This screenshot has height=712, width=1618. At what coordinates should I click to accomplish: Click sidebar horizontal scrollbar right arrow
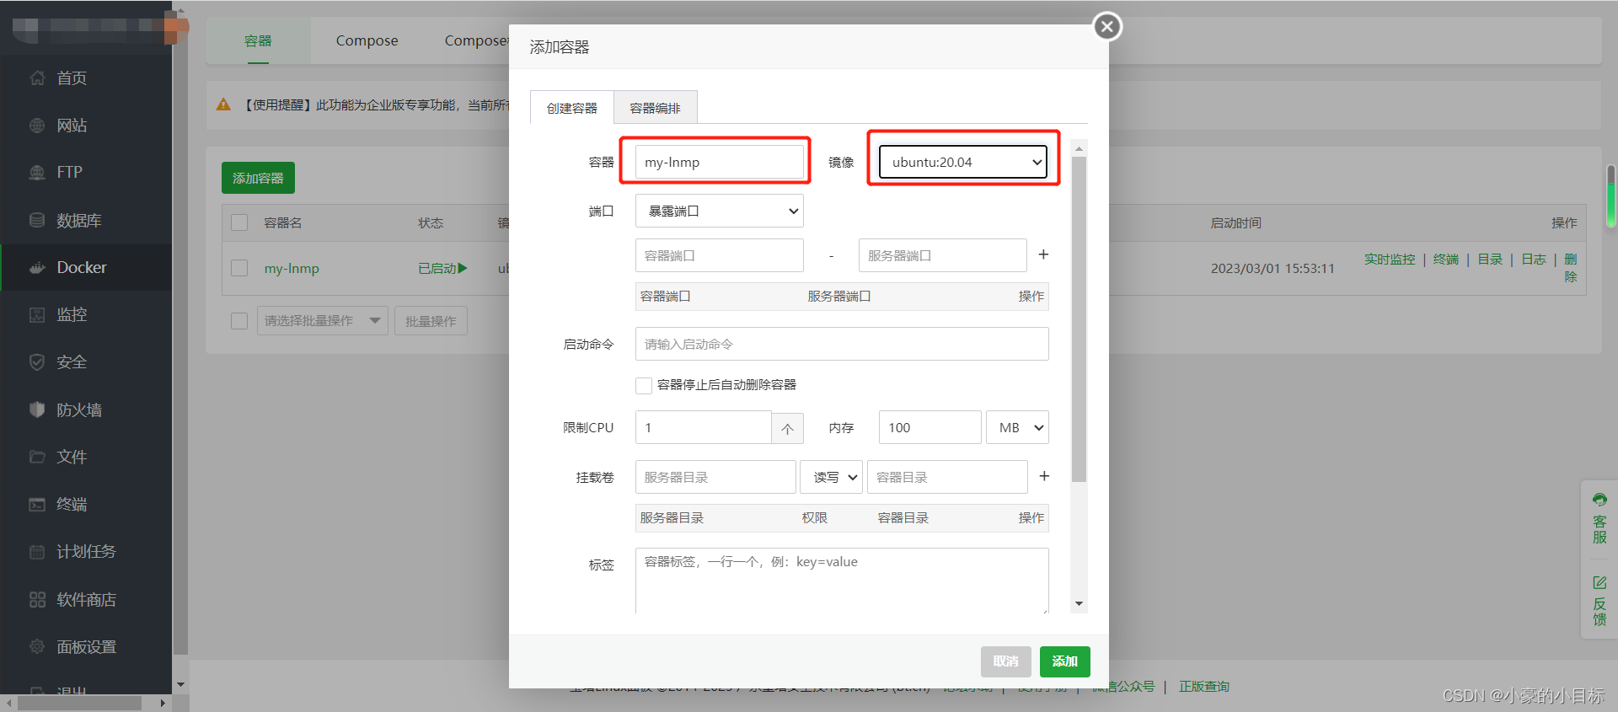[x=163, y=703]
